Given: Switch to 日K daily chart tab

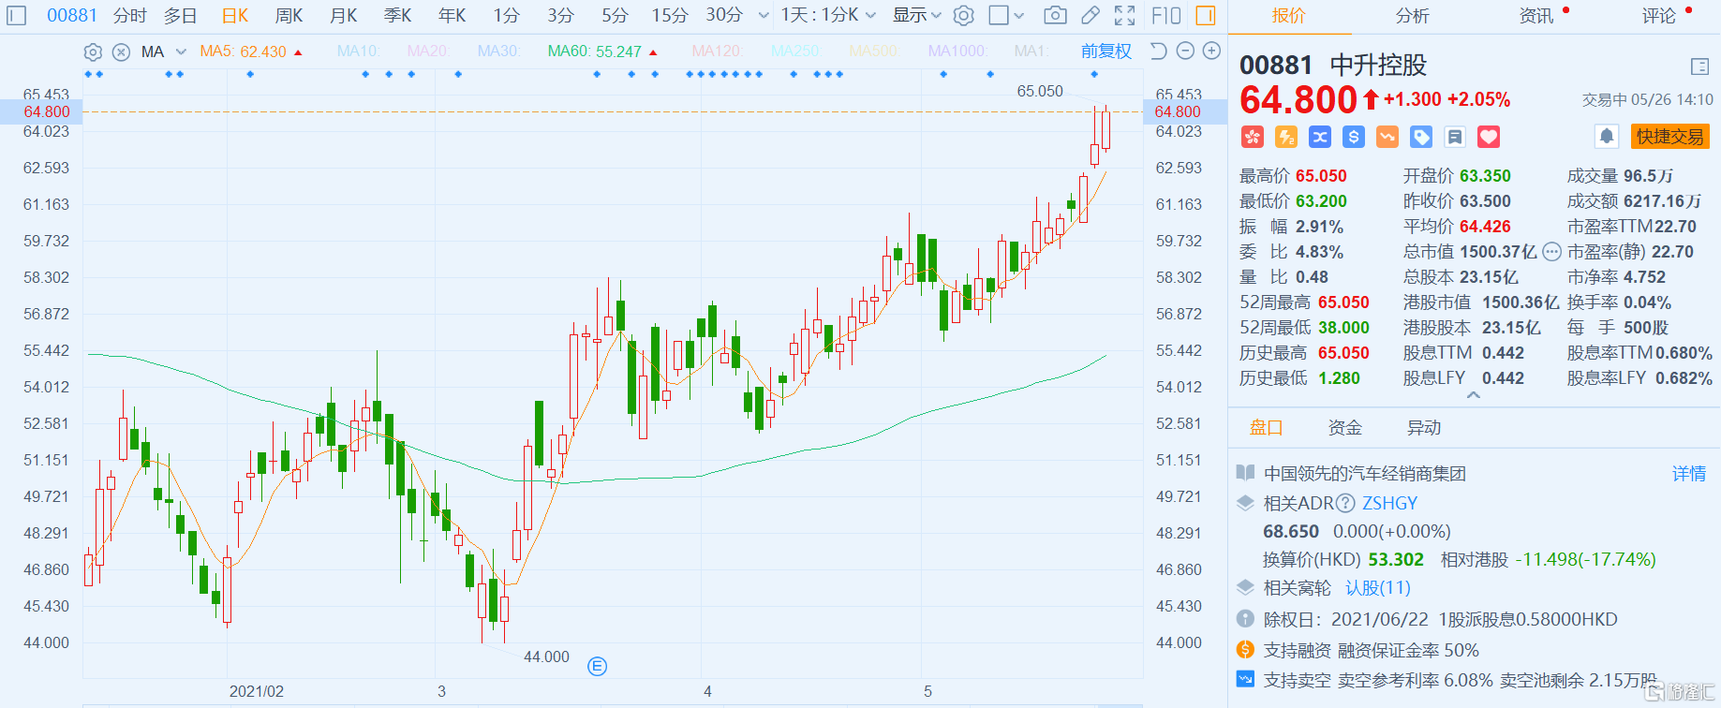Looking at the screenshot, I should (x=235, y=15).
